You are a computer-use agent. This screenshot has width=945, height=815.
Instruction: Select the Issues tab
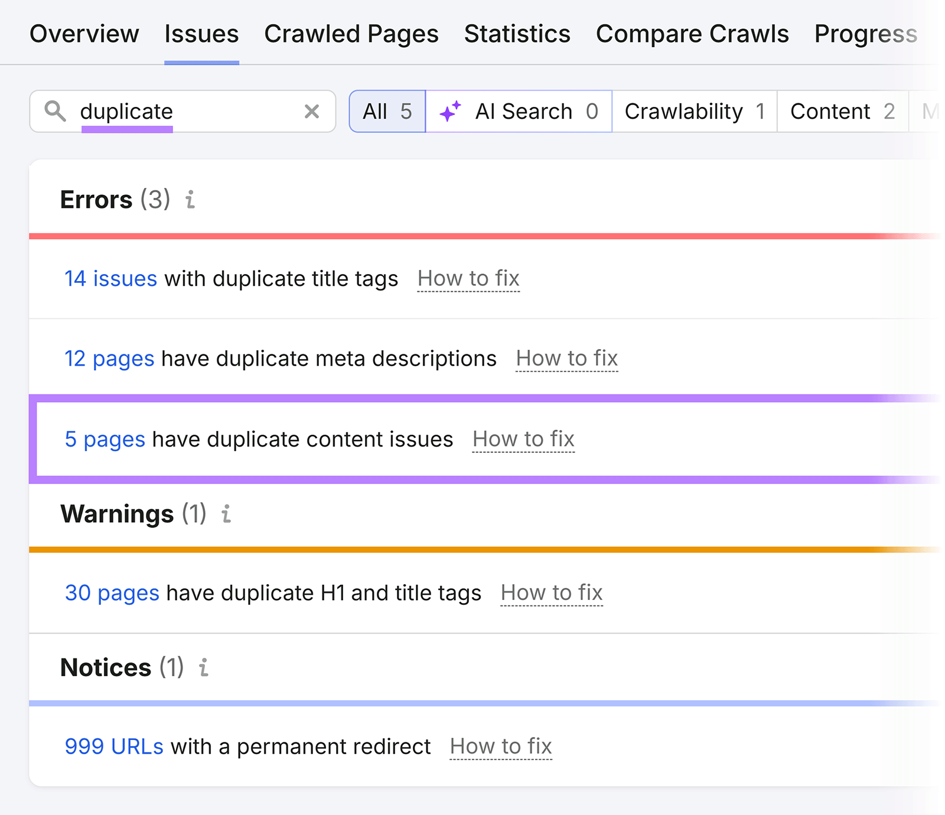(201, 34)
